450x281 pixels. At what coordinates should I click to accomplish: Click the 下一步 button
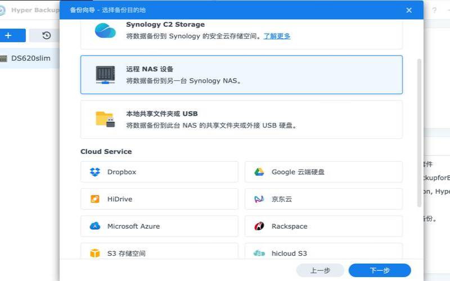click(380, 270)
